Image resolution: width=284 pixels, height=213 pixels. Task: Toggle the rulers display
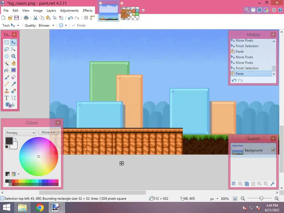(x=93, y=18)
